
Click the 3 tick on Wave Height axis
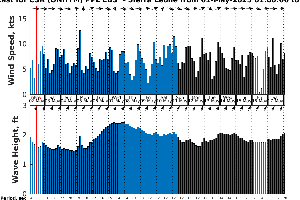coord(25,105)
